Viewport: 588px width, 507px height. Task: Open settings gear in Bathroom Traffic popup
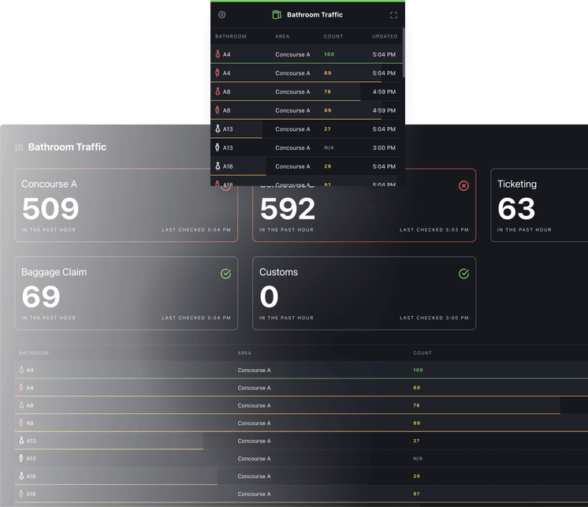click(222, 15)
